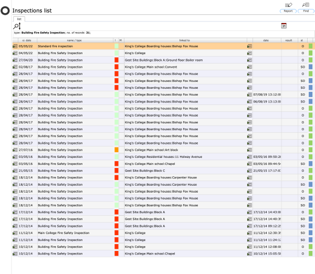The height and width of the screenshot is (274, 315).
Task: Sort by the cr. date column header
Action: pos(27,40)
